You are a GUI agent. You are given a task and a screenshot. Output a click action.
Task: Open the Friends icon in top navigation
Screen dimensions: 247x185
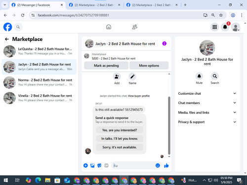135,27
